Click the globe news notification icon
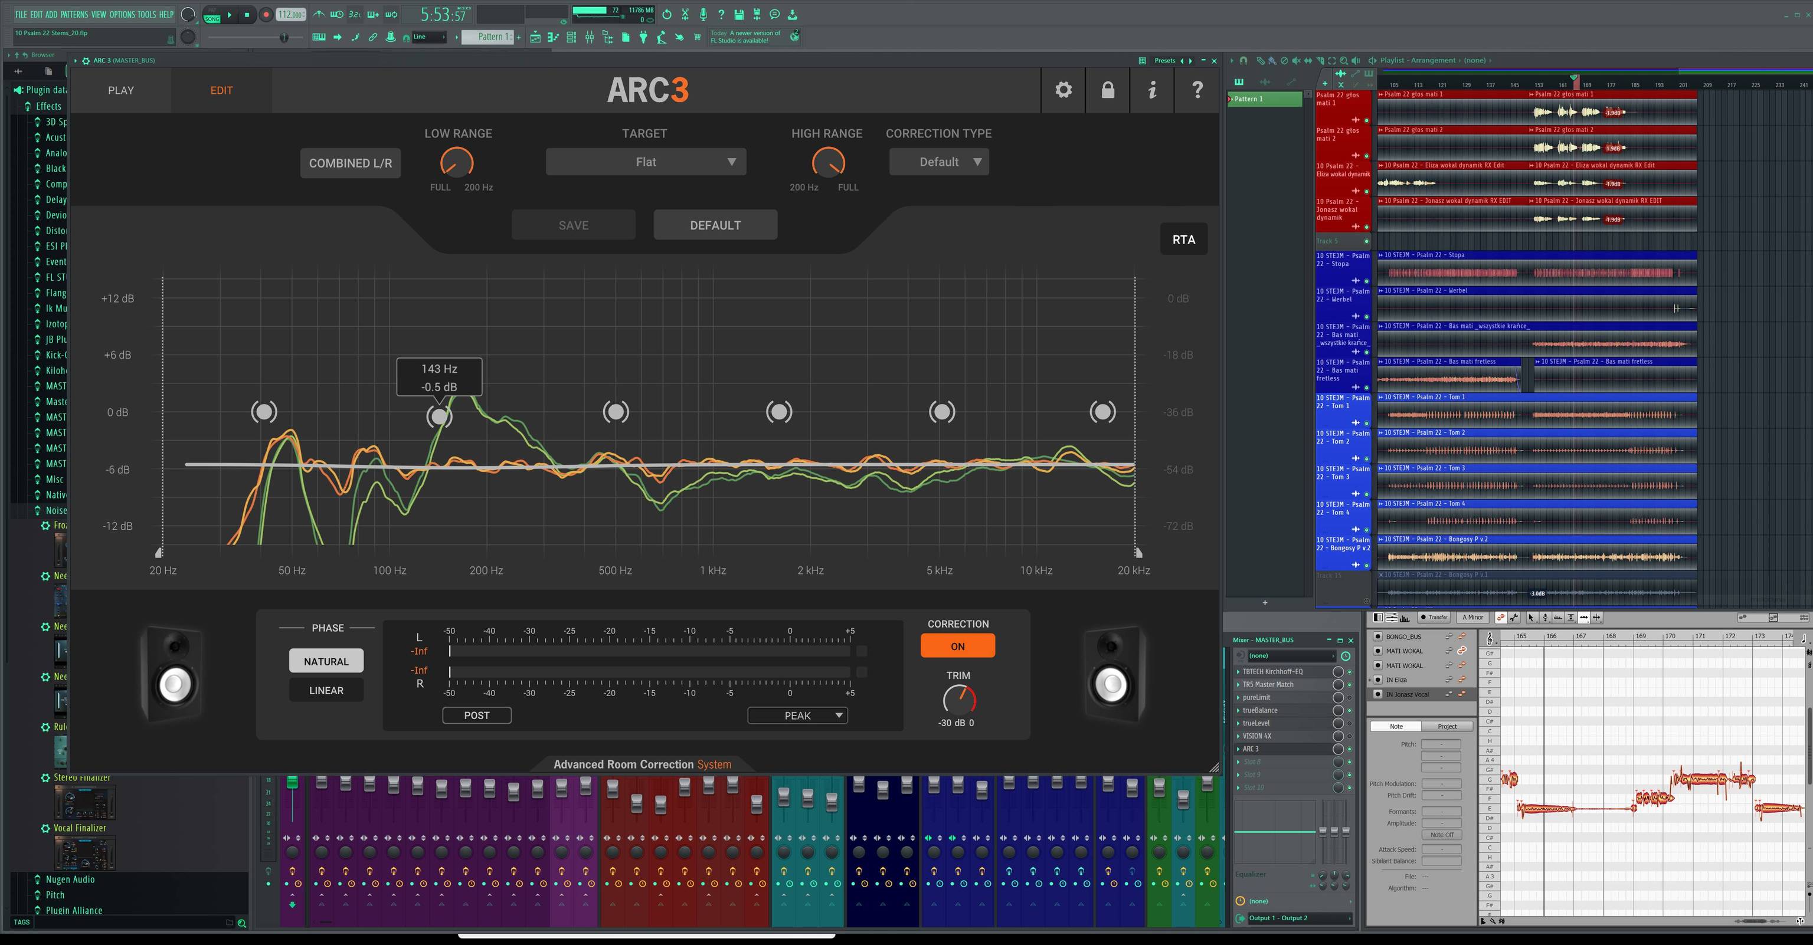Screen dimensions: 1813x945 tap(794, 36)
